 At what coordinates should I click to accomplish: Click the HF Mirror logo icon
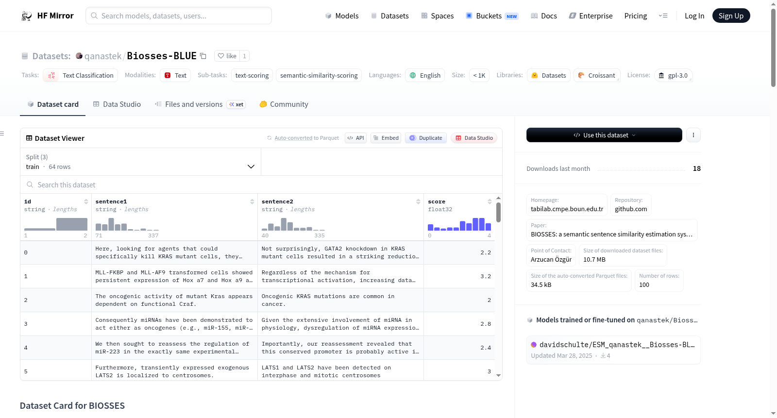pyautogui.click(x=27, y=16)
